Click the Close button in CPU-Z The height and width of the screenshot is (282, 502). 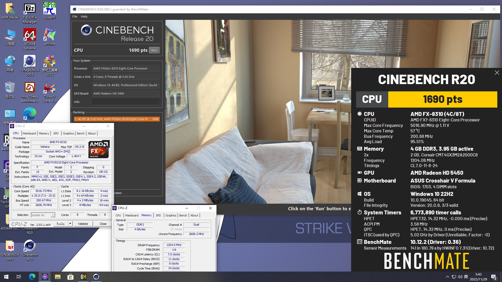[103, 224]
